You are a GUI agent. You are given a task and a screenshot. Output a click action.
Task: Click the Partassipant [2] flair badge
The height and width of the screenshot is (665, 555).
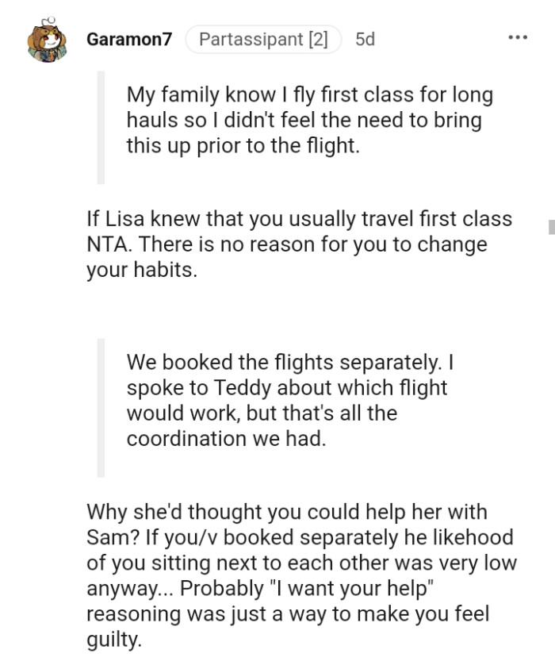[x=263, y=39]
